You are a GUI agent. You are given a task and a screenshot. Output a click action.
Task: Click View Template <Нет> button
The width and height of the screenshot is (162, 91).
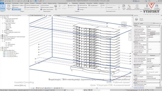pos(153,66)
